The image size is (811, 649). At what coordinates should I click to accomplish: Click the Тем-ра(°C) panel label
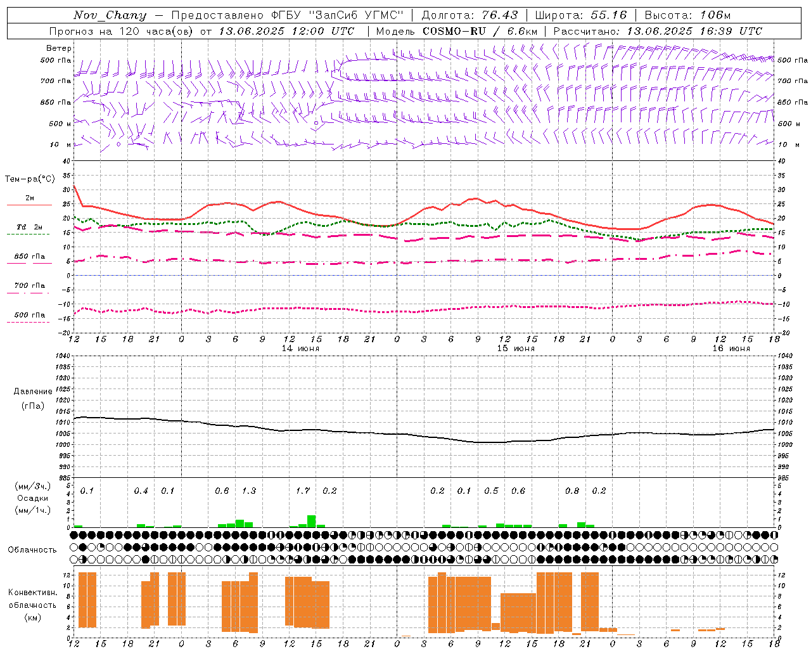point(30,179)
